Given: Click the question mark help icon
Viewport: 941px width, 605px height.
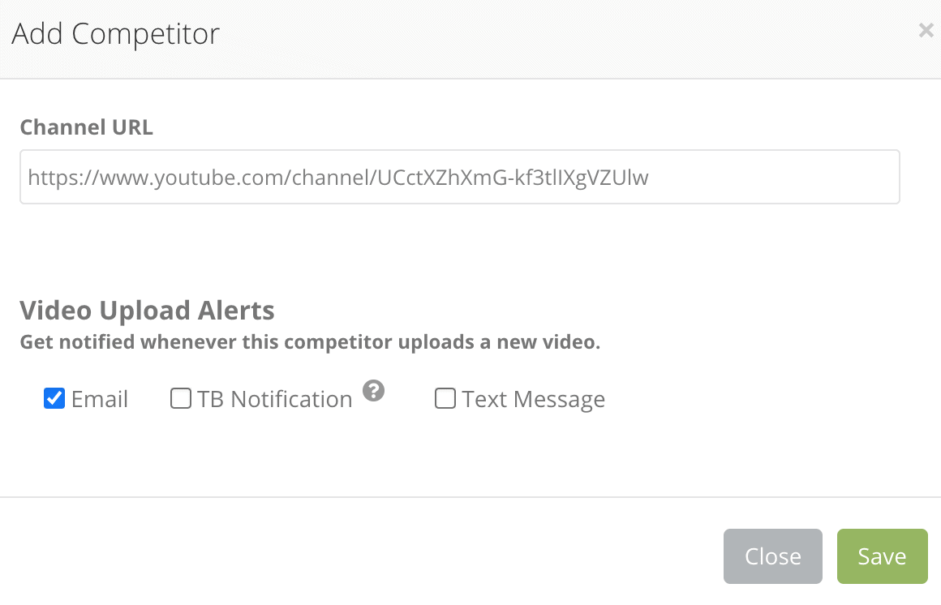Looking at the screenshot, I should (x=373, y=392).
